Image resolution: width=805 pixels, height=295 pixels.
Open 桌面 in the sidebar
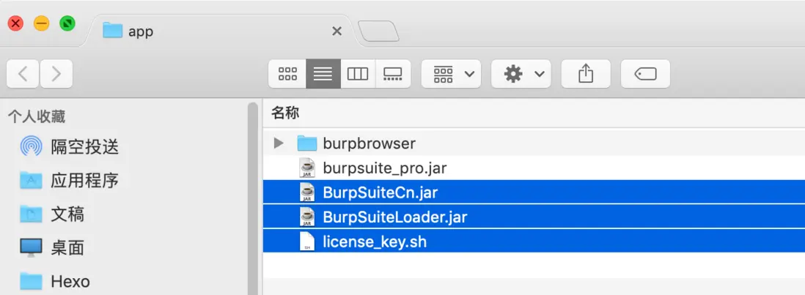pos(67,248)
